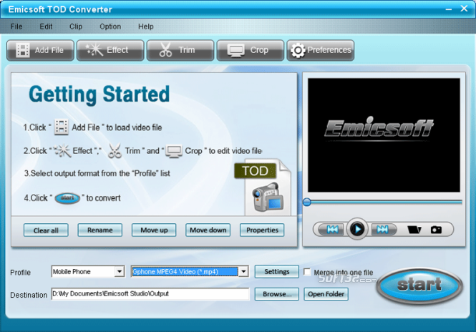The width and height of the screenshot is (476, 332).
Task: Click the Move up button
Action: tap(154, 230)
